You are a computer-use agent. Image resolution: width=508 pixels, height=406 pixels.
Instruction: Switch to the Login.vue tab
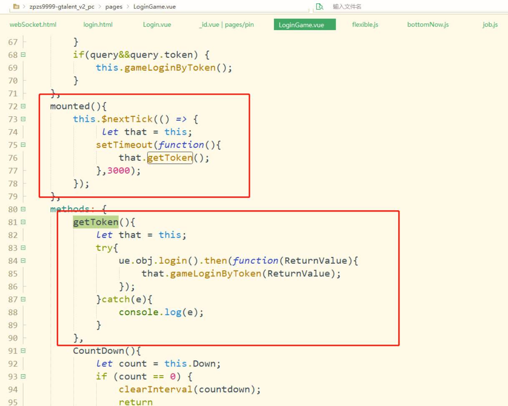pyautogui.click(x=157, y=25)
